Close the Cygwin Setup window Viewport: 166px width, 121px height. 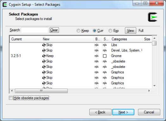(x=157, y=3)
